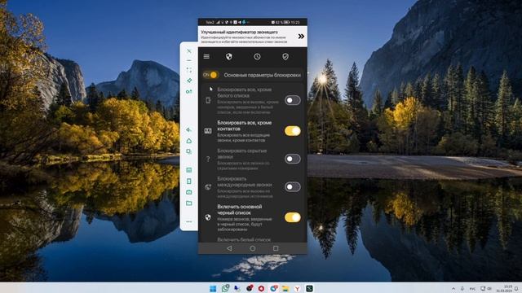Tap the Android Home circle button
Image resolution: width=522 pixels, height=293 pixels.
[253, 248]
